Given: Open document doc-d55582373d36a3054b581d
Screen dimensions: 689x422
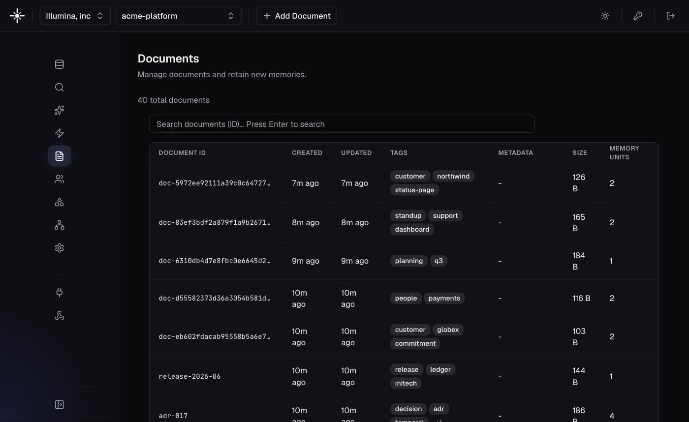Looking at the screenshot, I should coord(215,298).
